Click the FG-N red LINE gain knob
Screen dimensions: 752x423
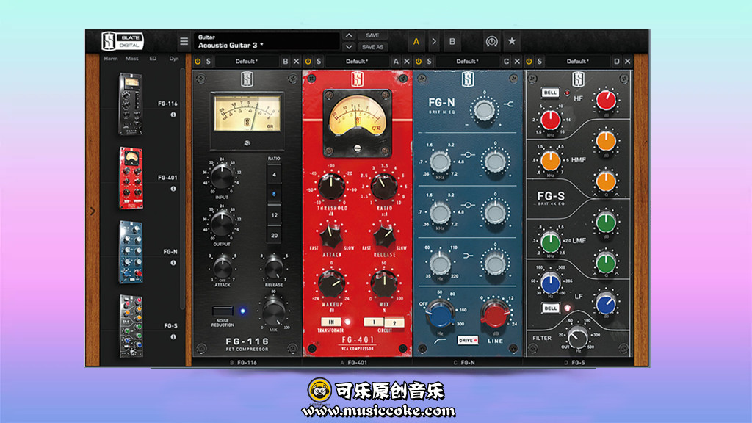pos(494,314)
